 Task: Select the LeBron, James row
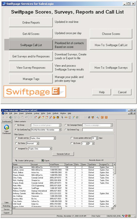point(63,170)
